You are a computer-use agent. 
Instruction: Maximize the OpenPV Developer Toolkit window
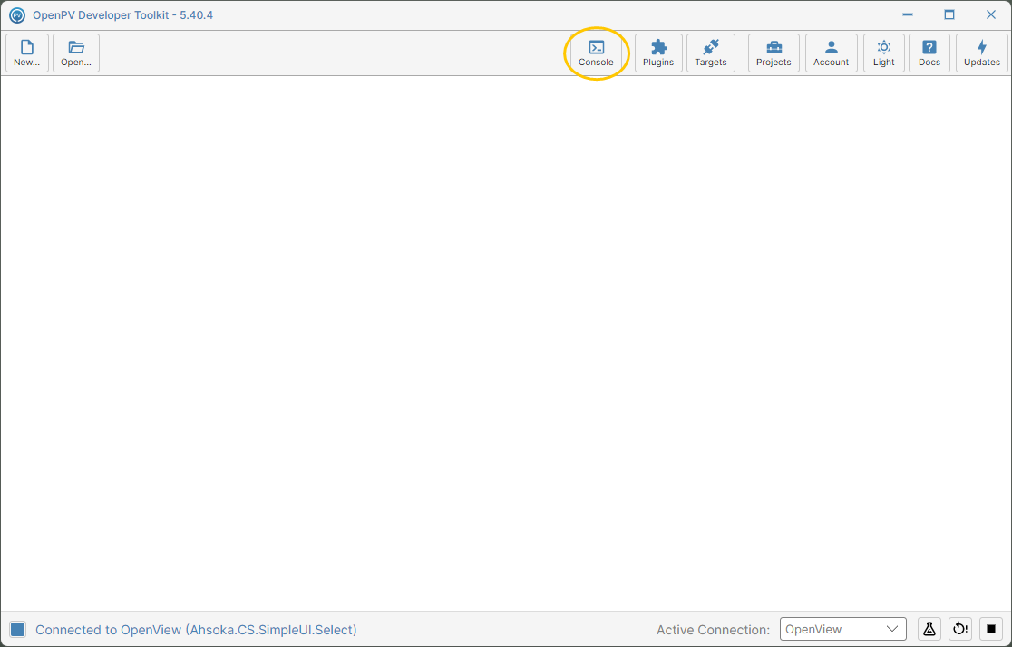pyautogui.click(x=949, y=14)
